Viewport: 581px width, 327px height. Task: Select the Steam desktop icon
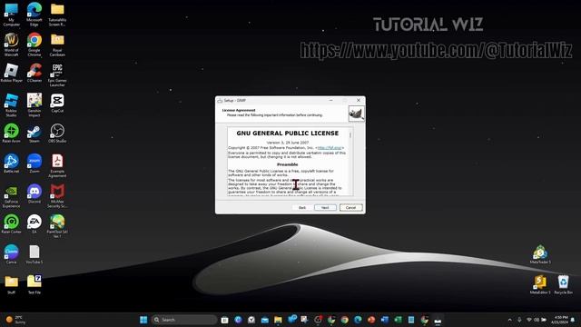(x=34, y=134)
